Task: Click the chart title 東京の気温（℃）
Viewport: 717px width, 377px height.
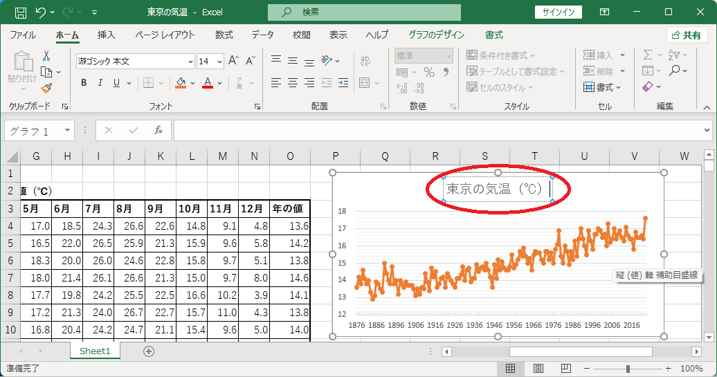Action: [494, 188]
